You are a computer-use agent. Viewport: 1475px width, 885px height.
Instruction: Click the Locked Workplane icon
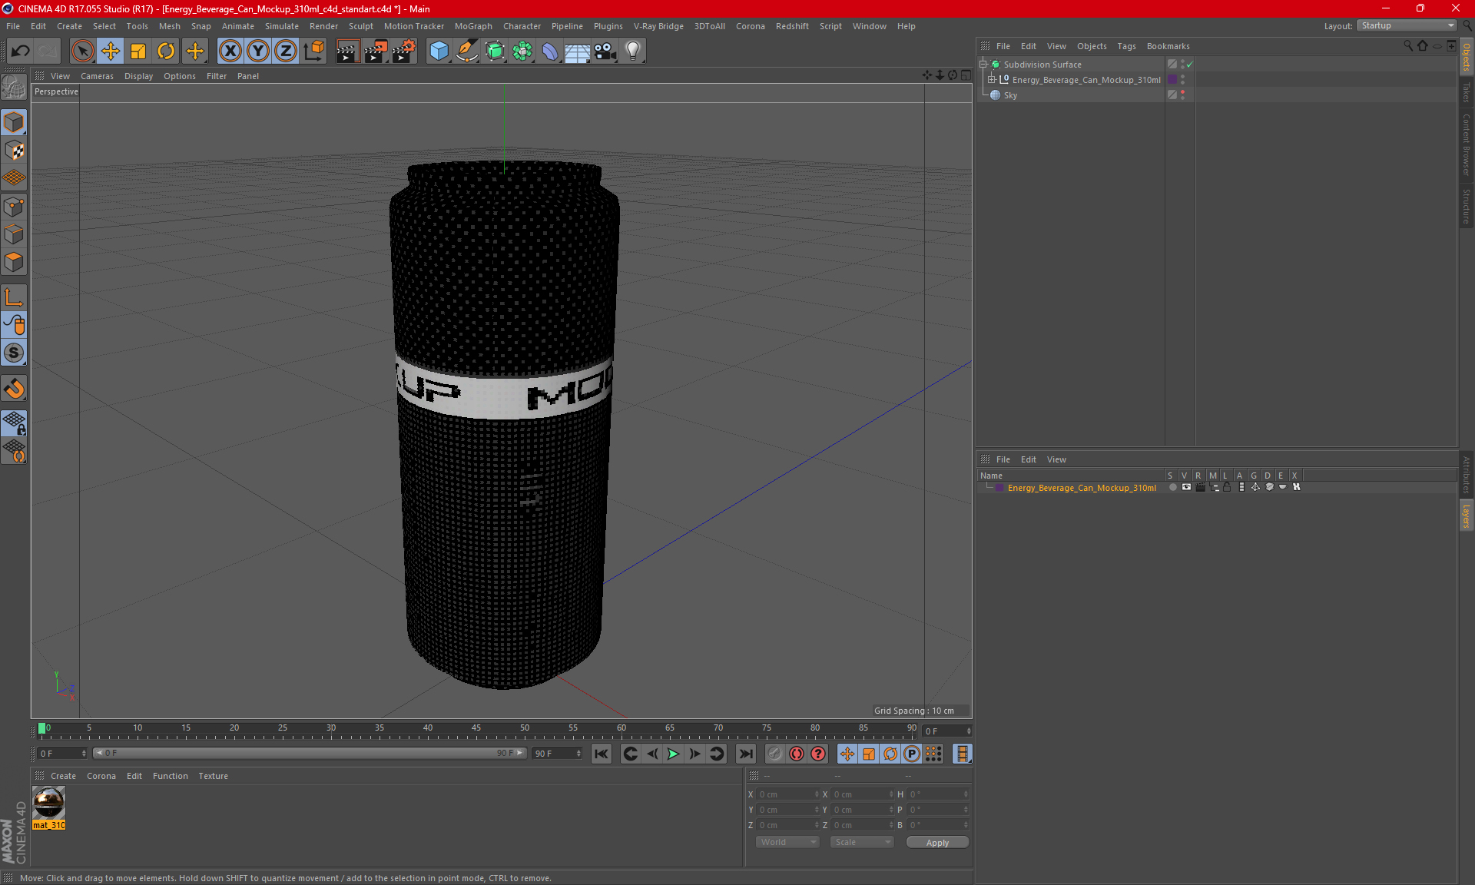[x=14, y=423]
